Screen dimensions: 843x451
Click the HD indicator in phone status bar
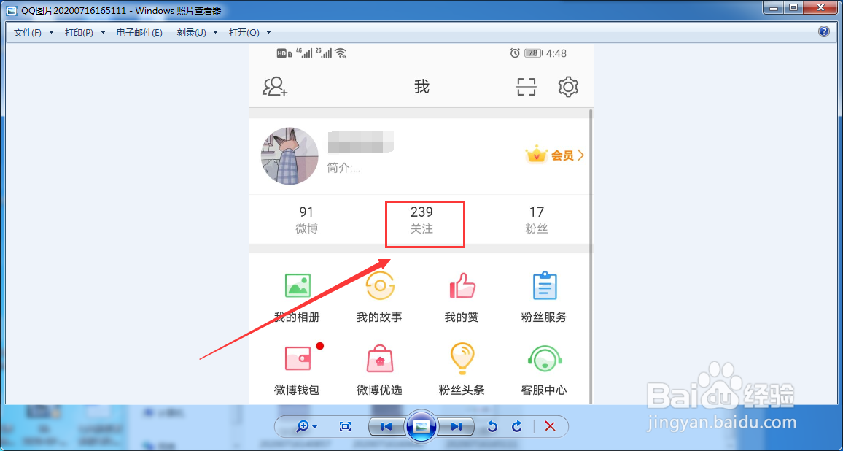tap(284, 53)
